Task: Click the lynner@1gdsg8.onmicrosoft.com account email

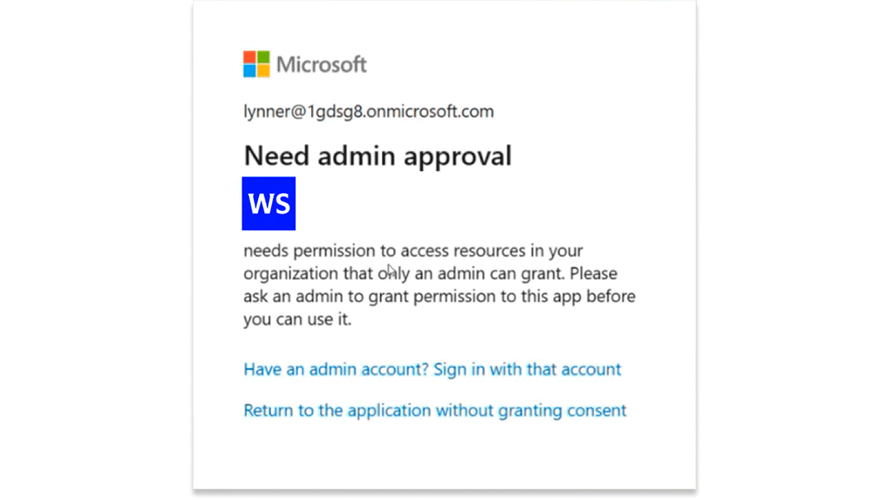Action: (x=369, y=111)
